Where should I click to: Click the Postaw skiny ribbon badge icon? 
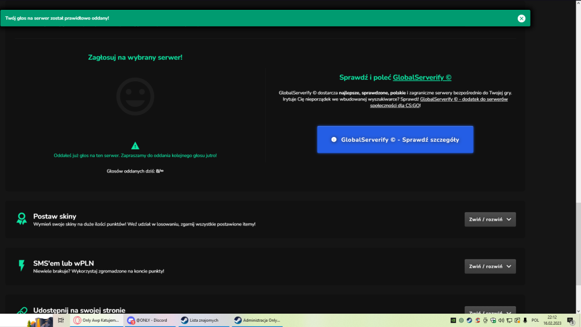(x=21, y=218)
